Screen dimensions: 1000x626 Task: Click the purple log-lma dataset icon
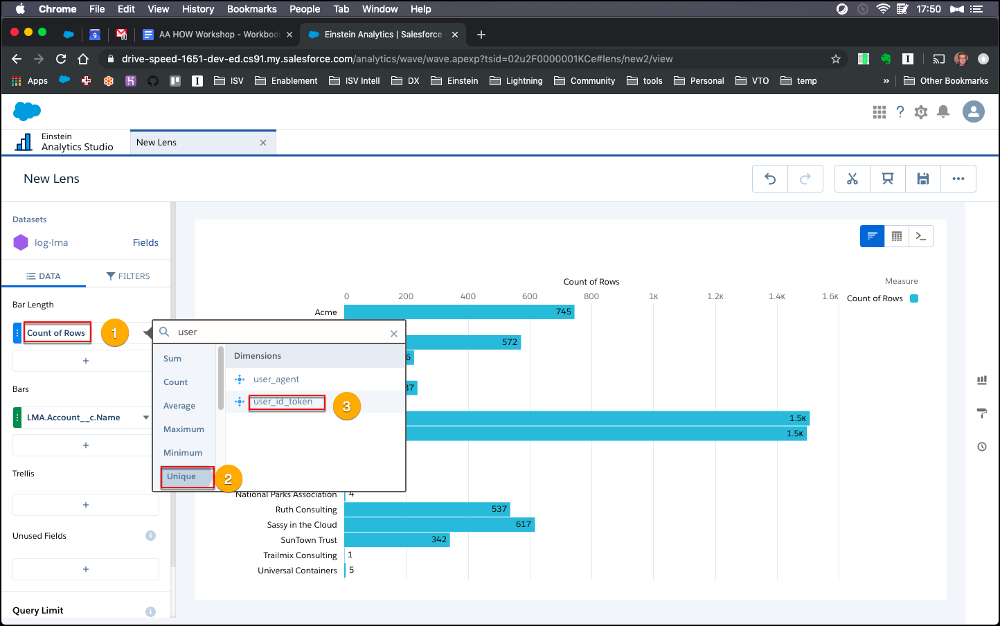tap(21, 242)
